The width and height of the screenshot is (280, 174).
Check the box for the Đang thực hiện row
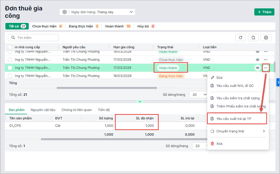click(x=10, y=76)
